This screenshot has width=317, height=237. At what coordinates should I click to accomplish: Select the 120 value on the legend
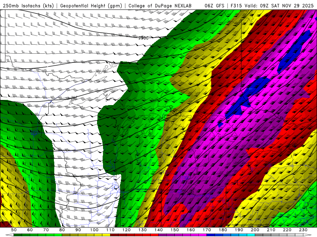[x=126, y=230]
